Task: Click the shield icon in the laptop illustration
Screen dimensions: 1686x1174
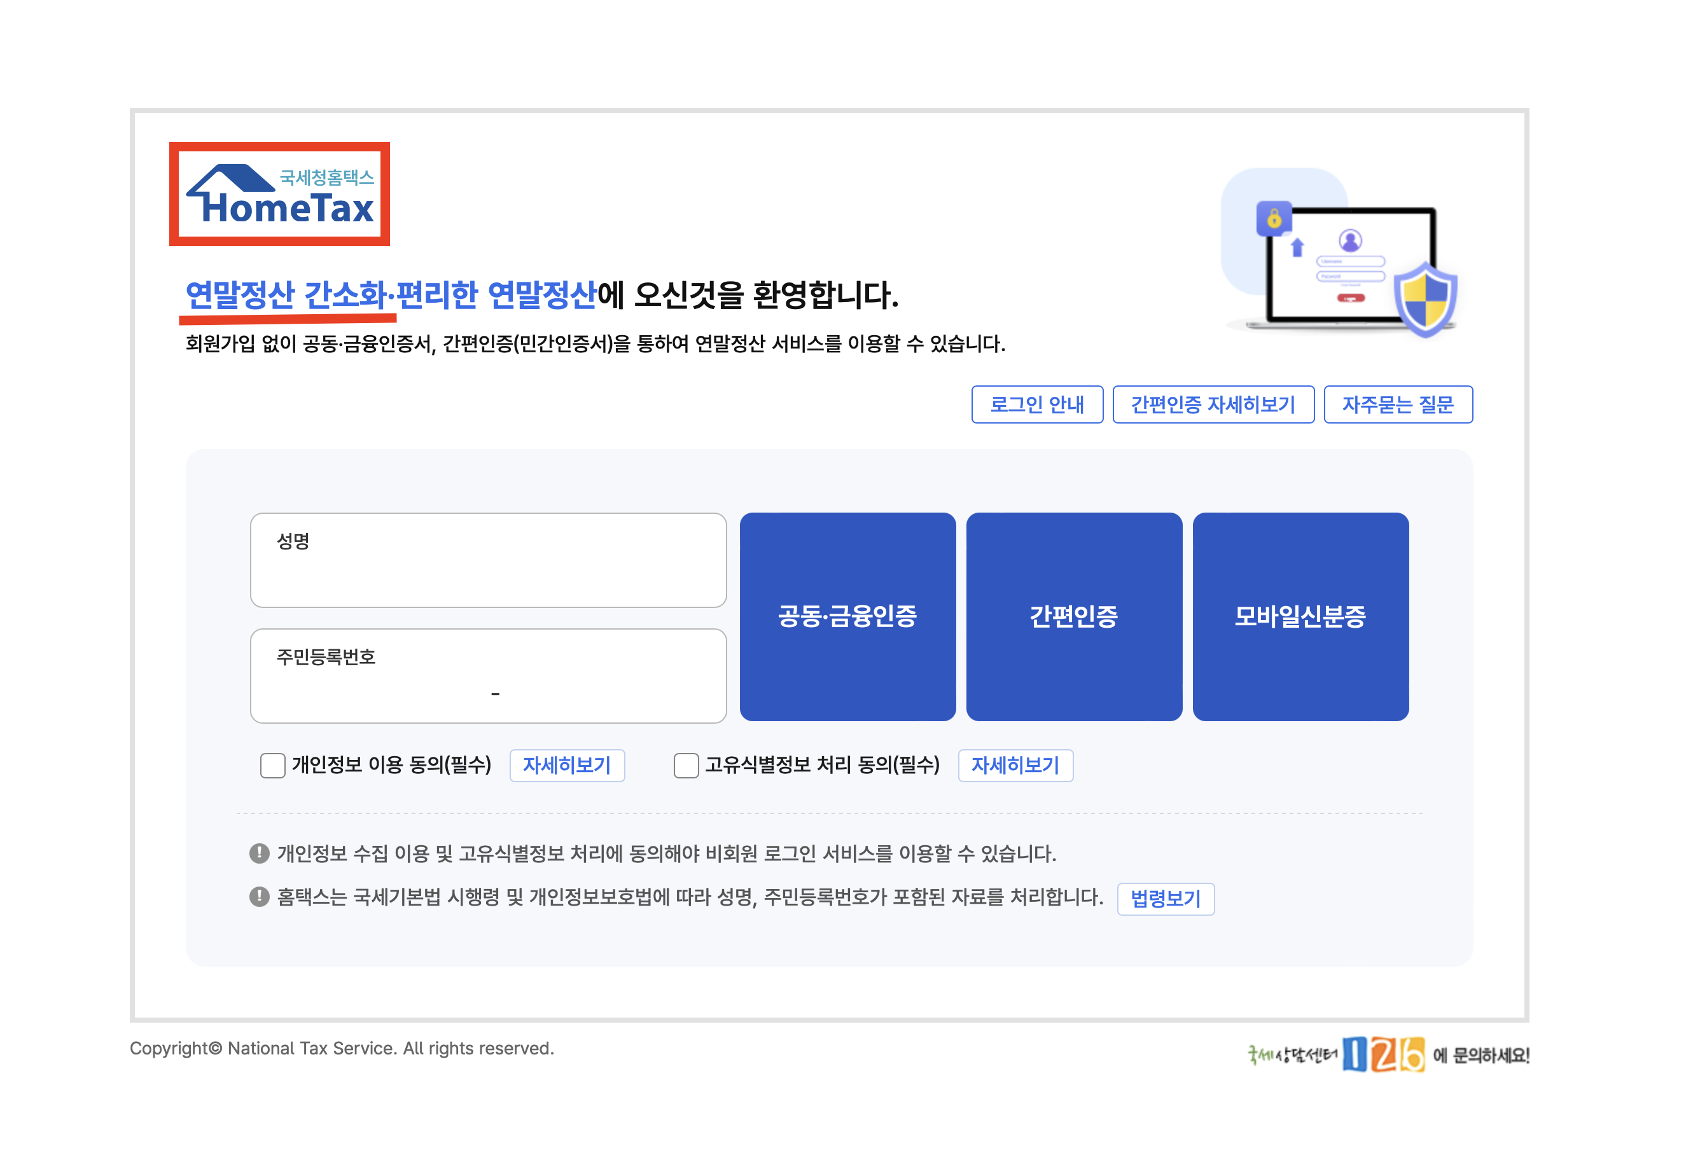Action: click(1425, 299)
